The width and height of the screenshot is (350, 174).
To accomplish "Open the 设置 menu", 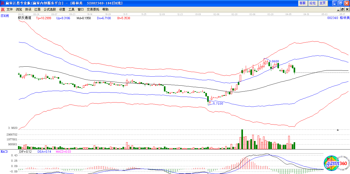I will click(x=62, y=9).
